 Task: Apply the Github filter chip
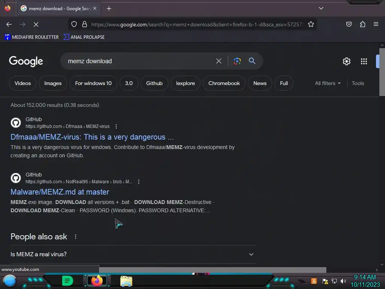(155, 83)
